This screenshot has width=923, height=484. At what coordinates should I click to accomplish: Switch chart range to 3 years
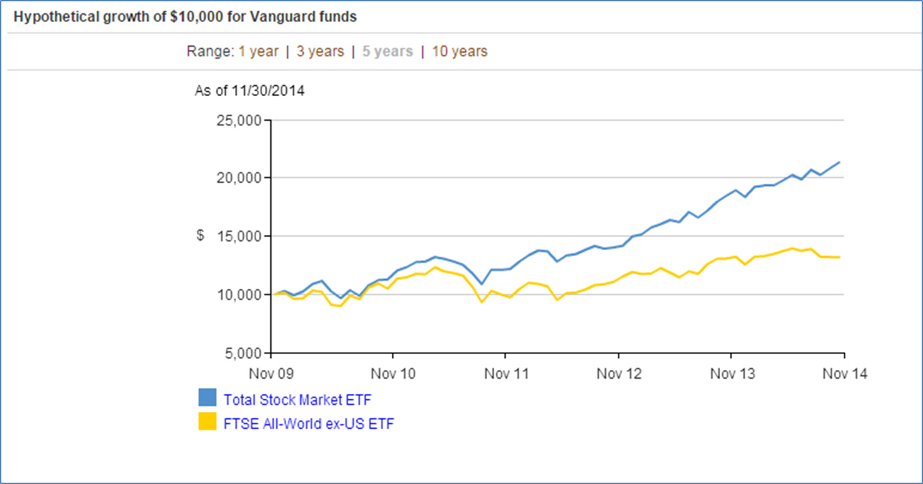point(320,51)
